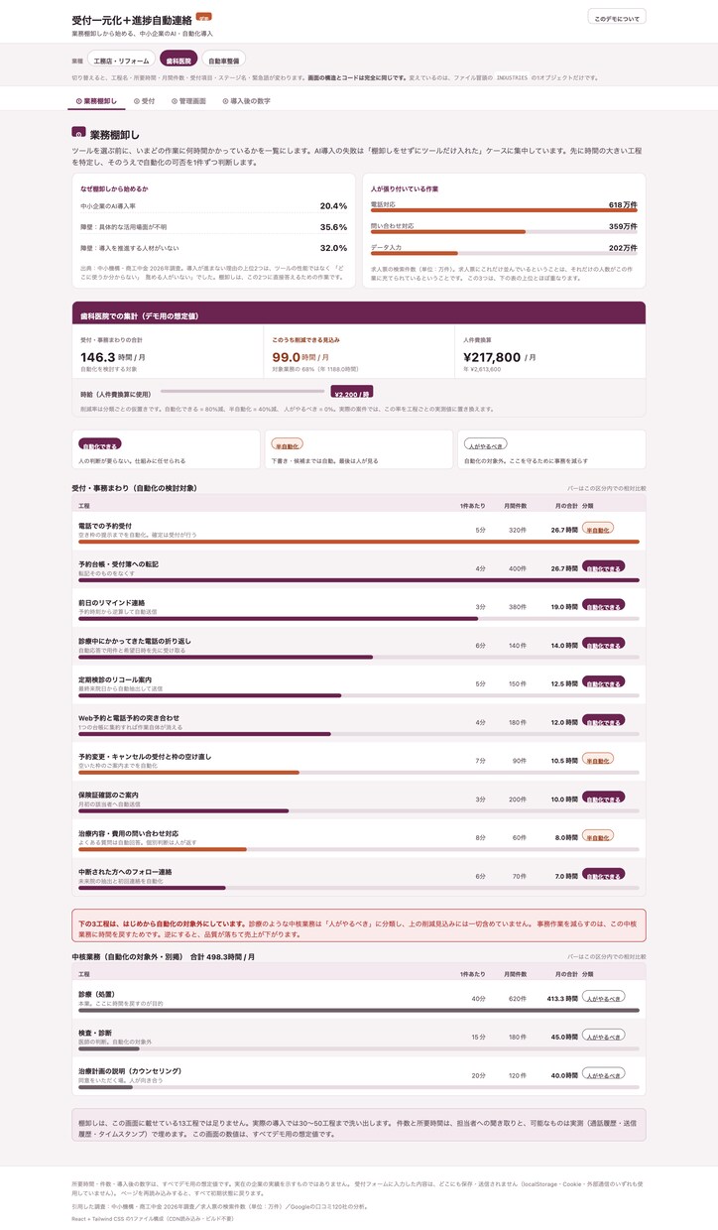Screen dimensions: 718x1230
Task: Click the 自動化できる badge in the 予約台帳 row
Action: pos(603,567)
